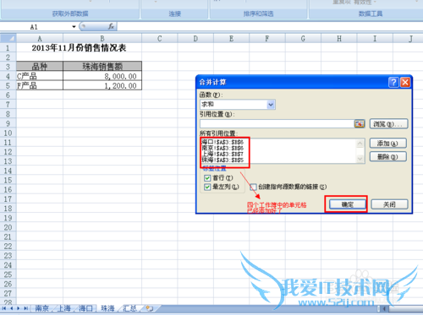Enable 创建指向源数据的链接 checkbox
Screen dimensions: 423x315
(x=253, y=187)
